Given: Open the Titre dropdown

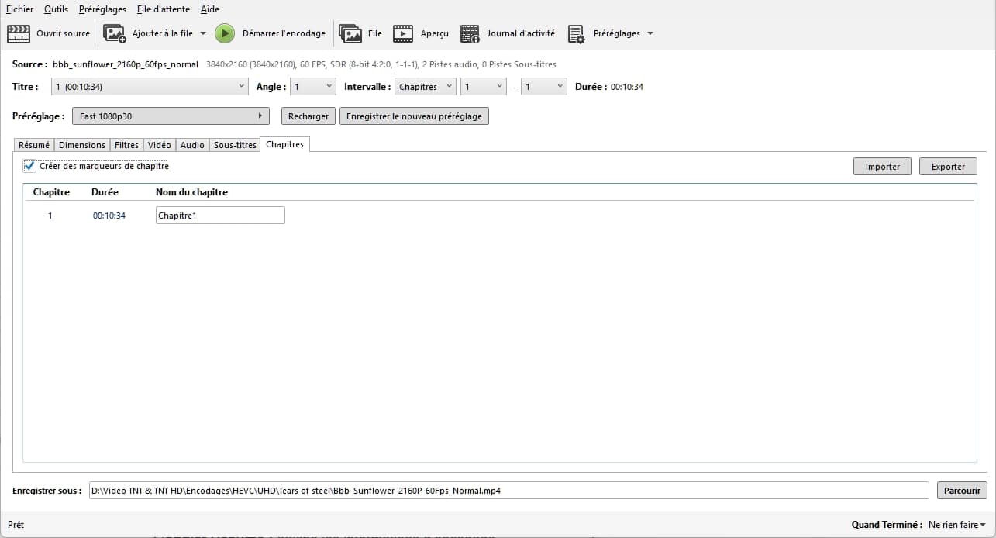Looking at the screenshot, I should click(150, 87).
